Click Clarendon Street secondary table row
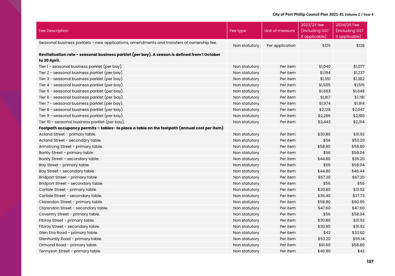Image resolution: width=395 pixels, height=276 pixels. pyautogui.click(x=201, y=208)
